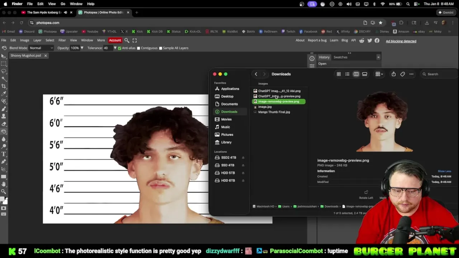The image size is (459, 258).
Task: Open Ad blocking detected link
Action: pos(401,41)
